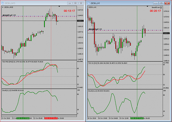Click green 2018.10.22 03:00 time marker on H1
The height and width of the screenshot is (122, 172).
[137, 118]
